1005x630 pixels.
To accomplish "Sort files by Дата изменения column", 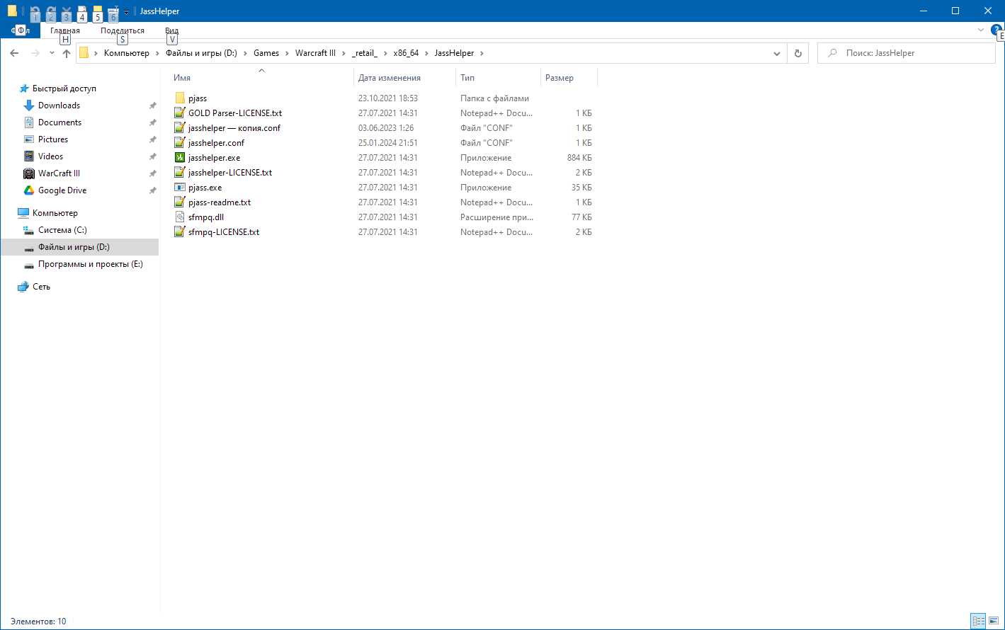I will click(x=390, y=78).
